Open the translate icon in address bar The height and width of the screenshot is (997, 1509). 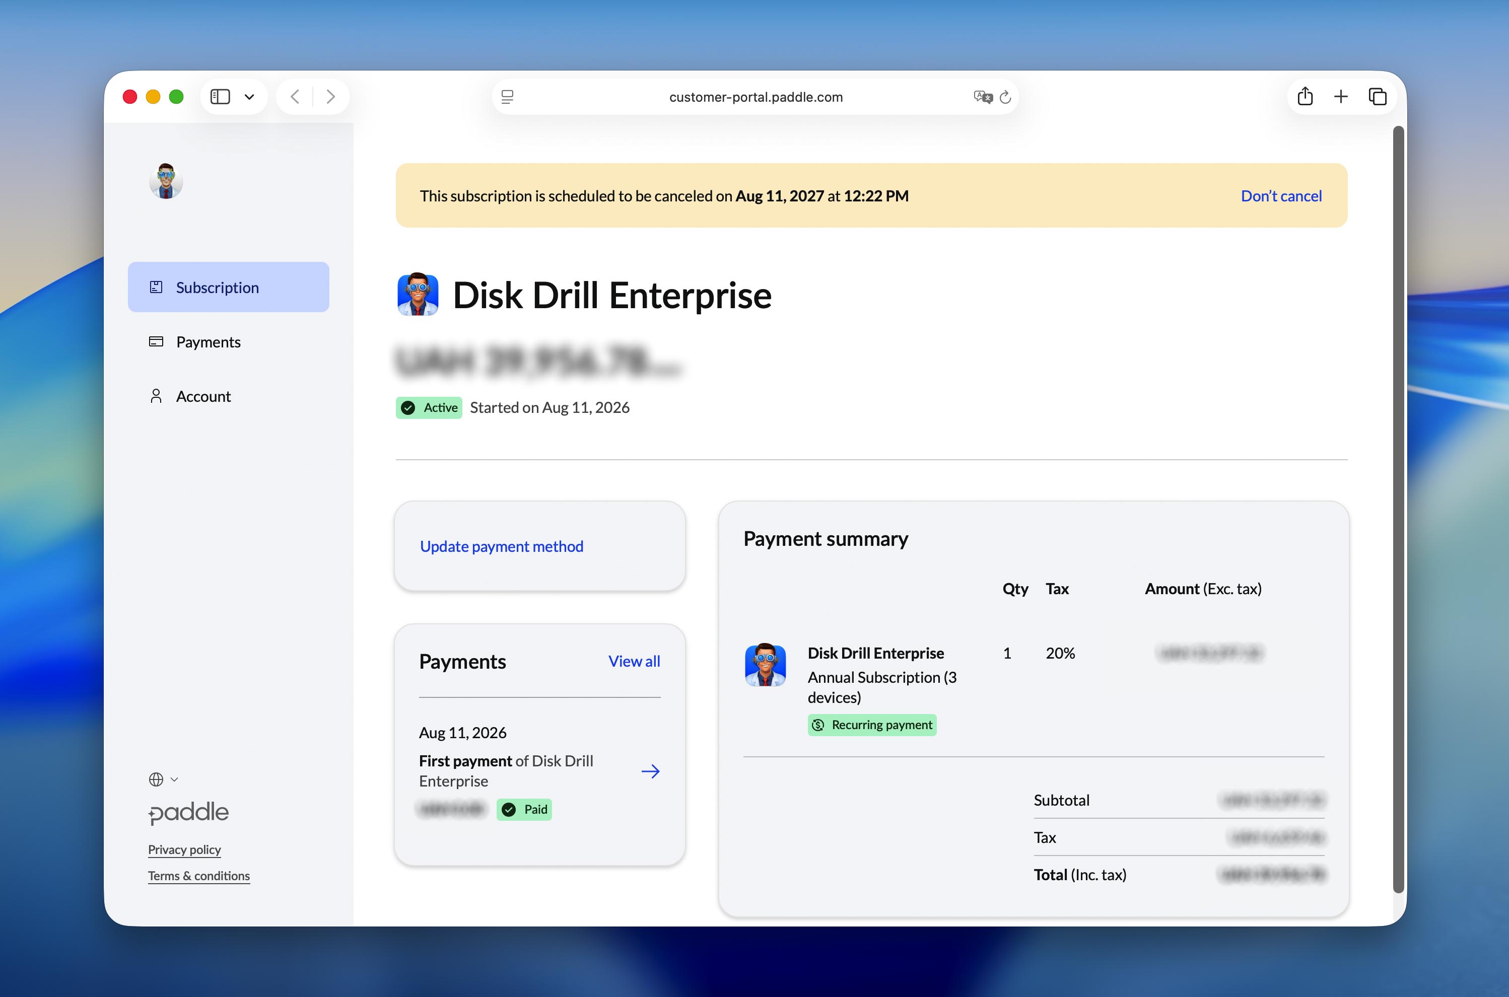click(x=983, y=97)
